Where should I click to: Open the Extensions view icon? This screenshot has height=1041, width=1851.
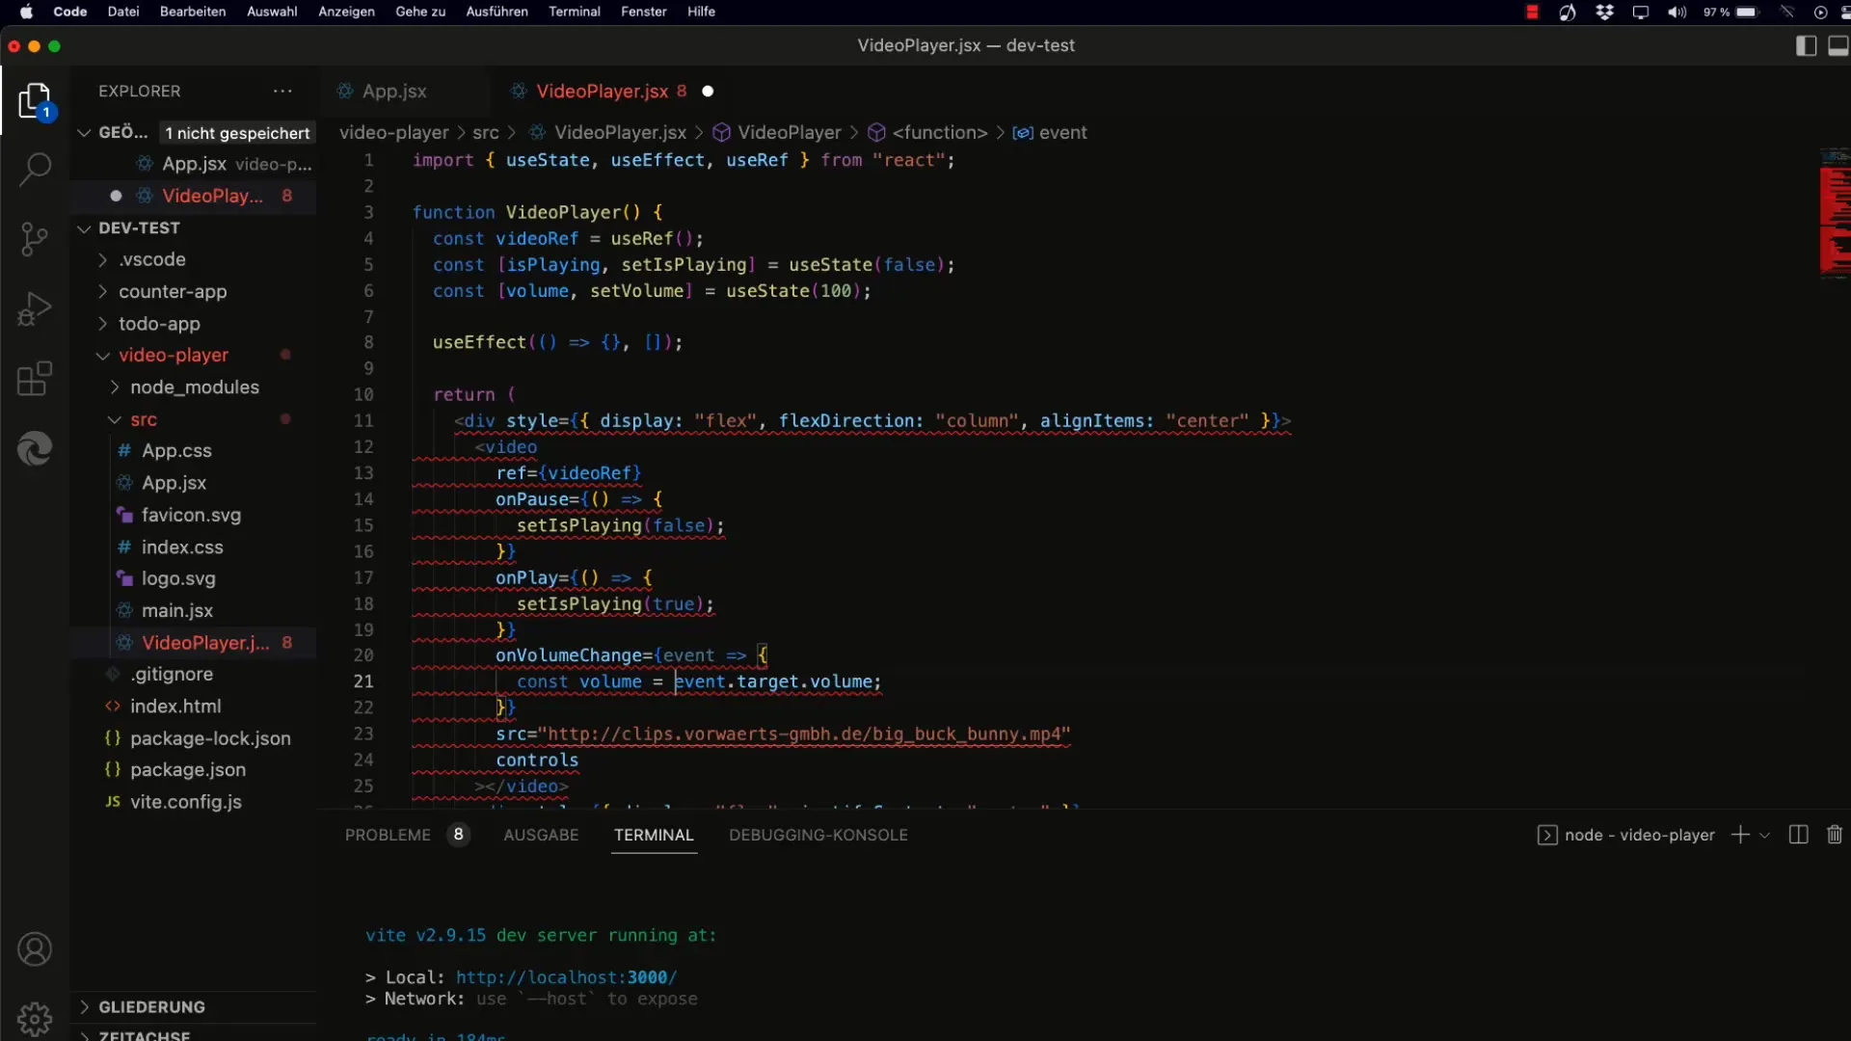pyautogui.click(x=35, y=379)
